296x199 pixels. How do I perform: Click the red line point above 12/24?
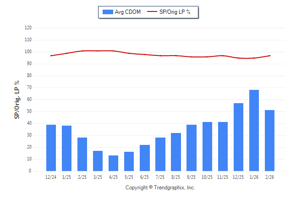[51, 55]
